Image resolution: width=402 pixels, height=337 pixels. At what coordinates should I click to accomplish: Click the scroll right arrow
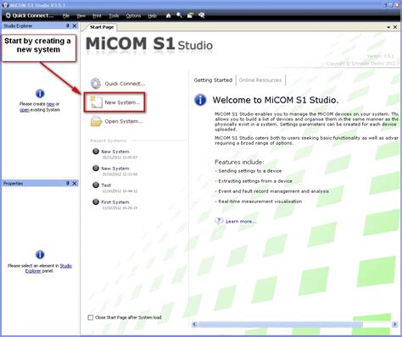394,324
